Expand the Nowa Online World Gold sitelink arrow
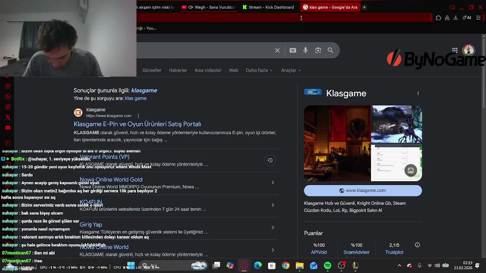Screen dimensions: 486x273 coord(273,183)
